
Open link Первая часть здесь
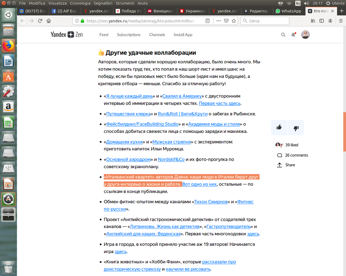(220, 103)
